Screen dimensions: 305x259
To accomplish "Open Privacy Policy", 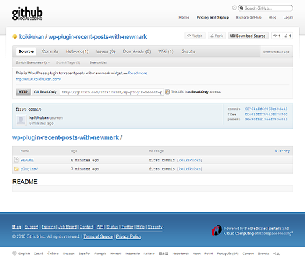I will tap(128, 236).
